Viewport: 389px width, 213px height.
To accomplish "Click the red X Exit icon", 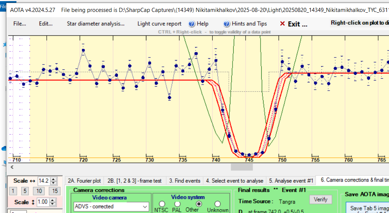I will (x=282, y=24).
